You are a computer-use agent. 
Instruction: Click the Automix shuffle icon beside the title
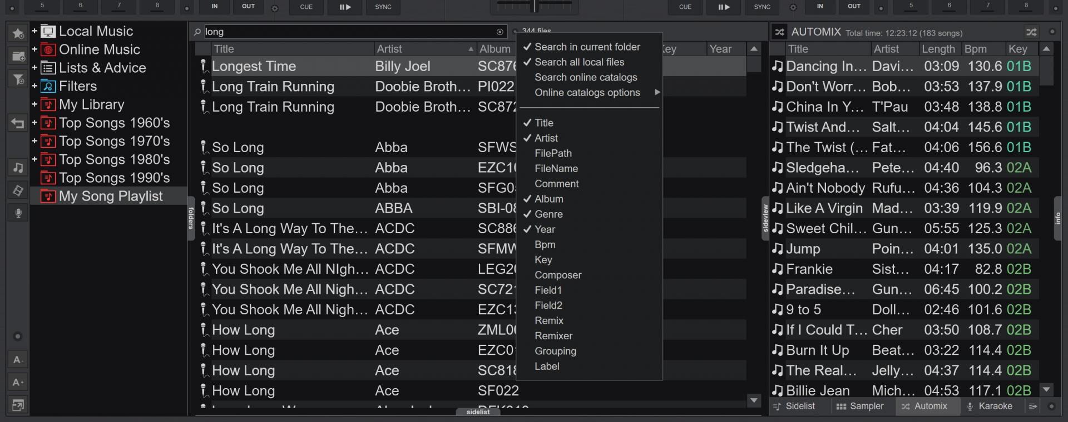pyautogui.click(x=780, y=32)
